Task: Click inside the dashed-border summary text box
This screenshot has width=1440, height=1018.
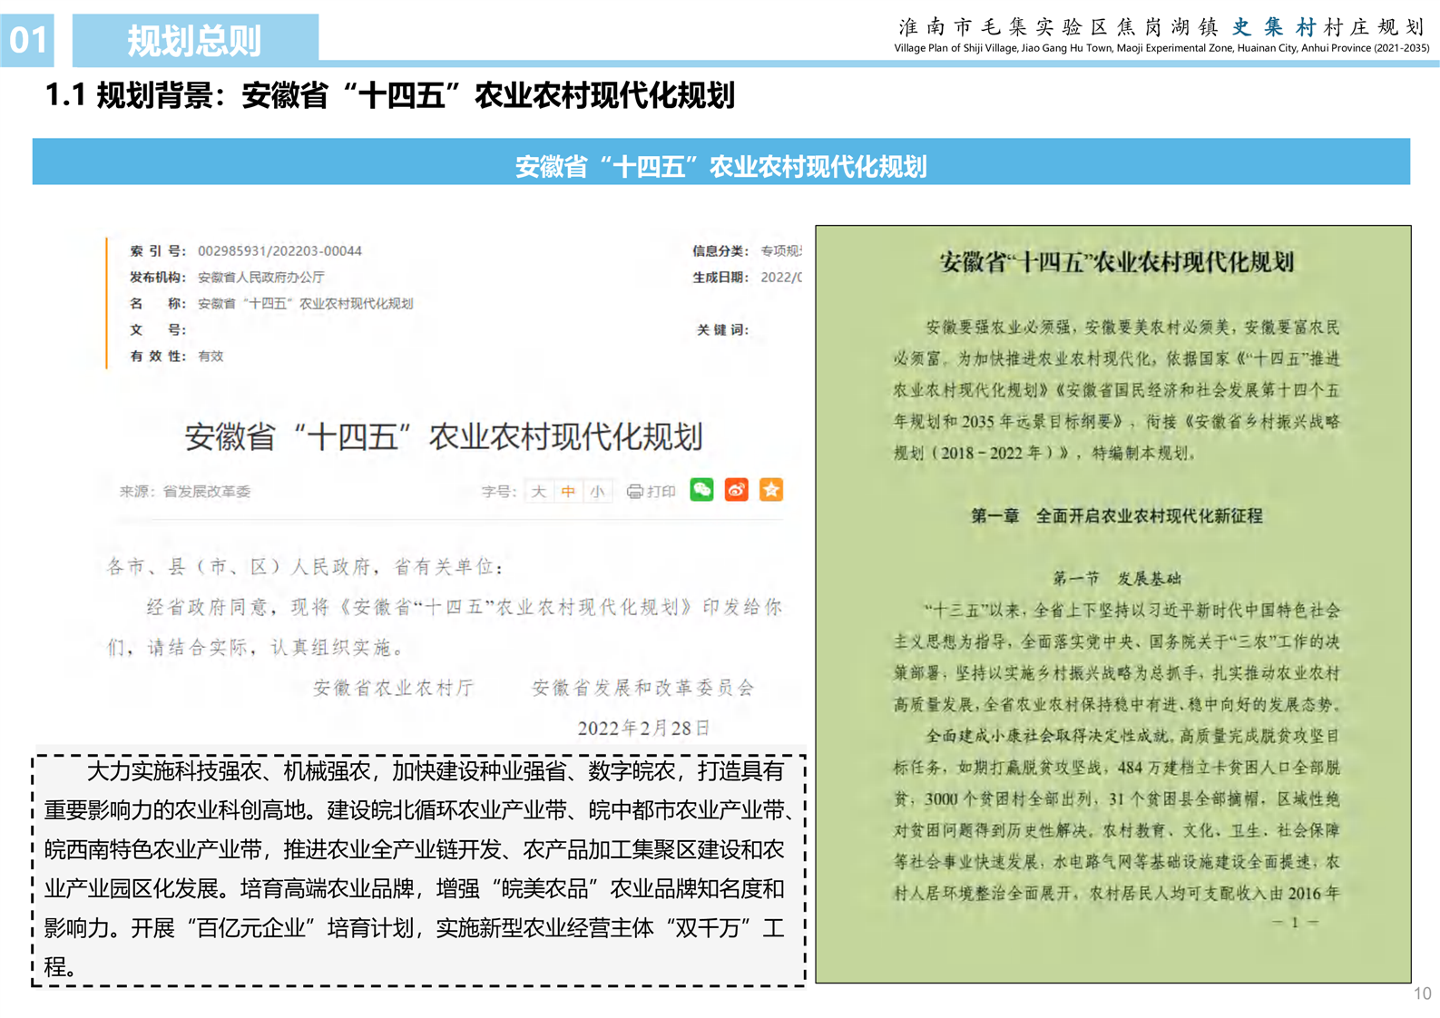Action: [x=418, y=869]
